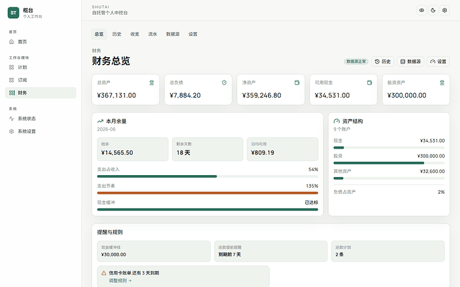460x287 pixels.
Task: Click the 现金 allocation bar
Action: [389, 148]
